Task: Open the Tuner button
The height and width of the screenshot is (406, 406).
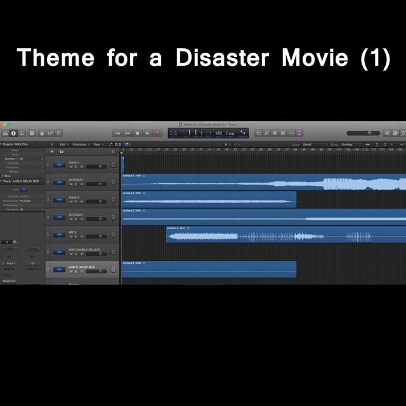Action: point(266,133)
